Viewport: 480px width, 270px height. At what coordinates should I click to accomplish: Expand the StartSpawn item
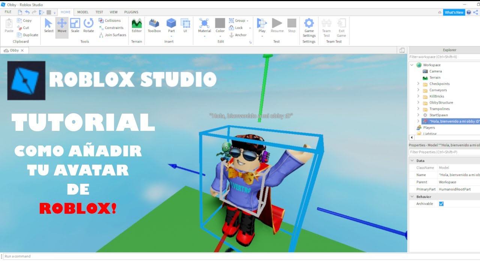click(x=418, y=115)
